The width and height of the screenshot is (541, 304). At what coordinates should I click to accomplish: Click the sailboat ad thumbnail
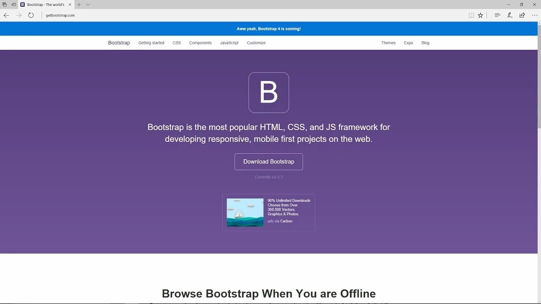coord(245,212)
